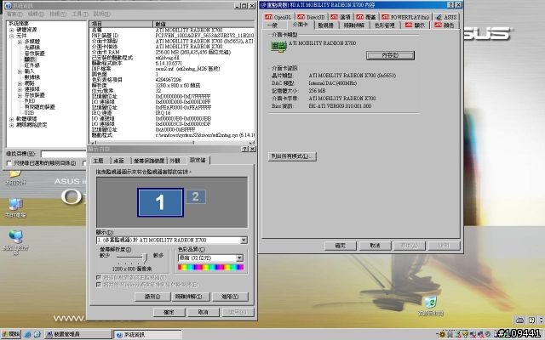Expand the 網路 (Network) node
This screenshot has width=545, height=340.
(x=20, y=83)
